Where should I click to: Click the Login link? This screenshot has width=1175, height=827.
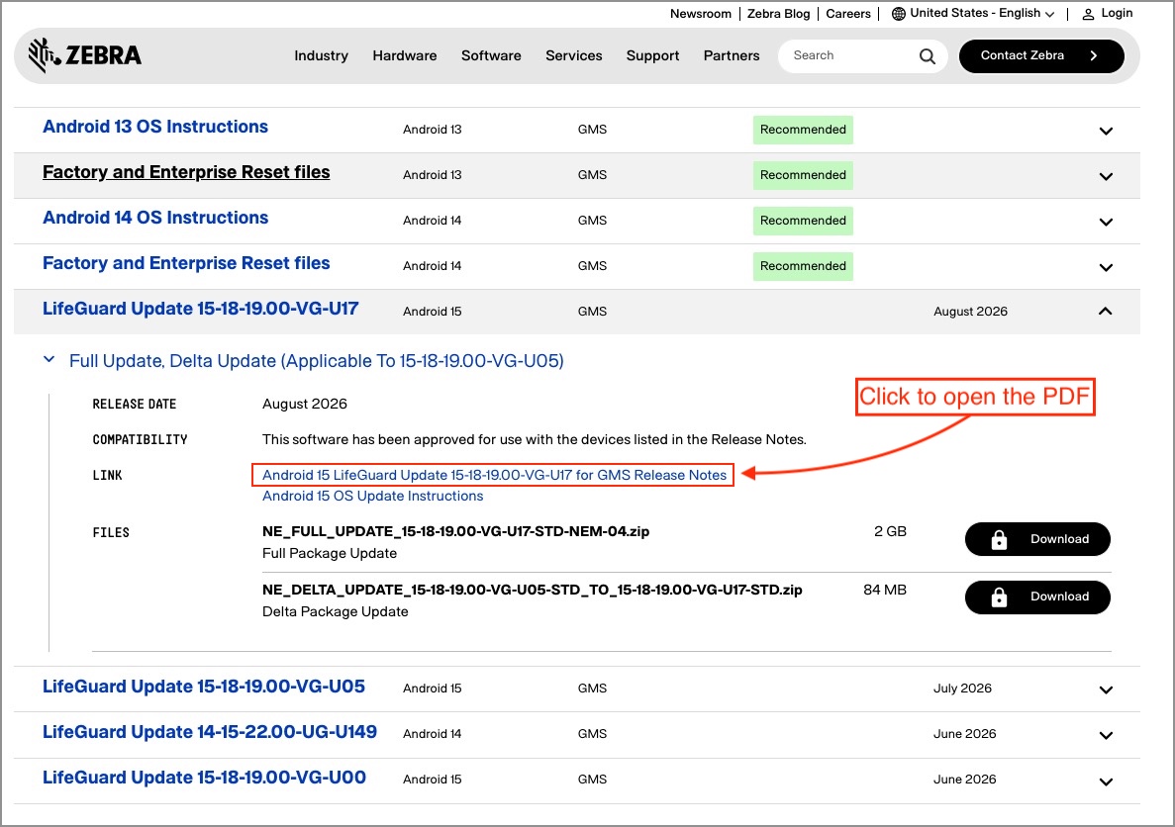1117,14
